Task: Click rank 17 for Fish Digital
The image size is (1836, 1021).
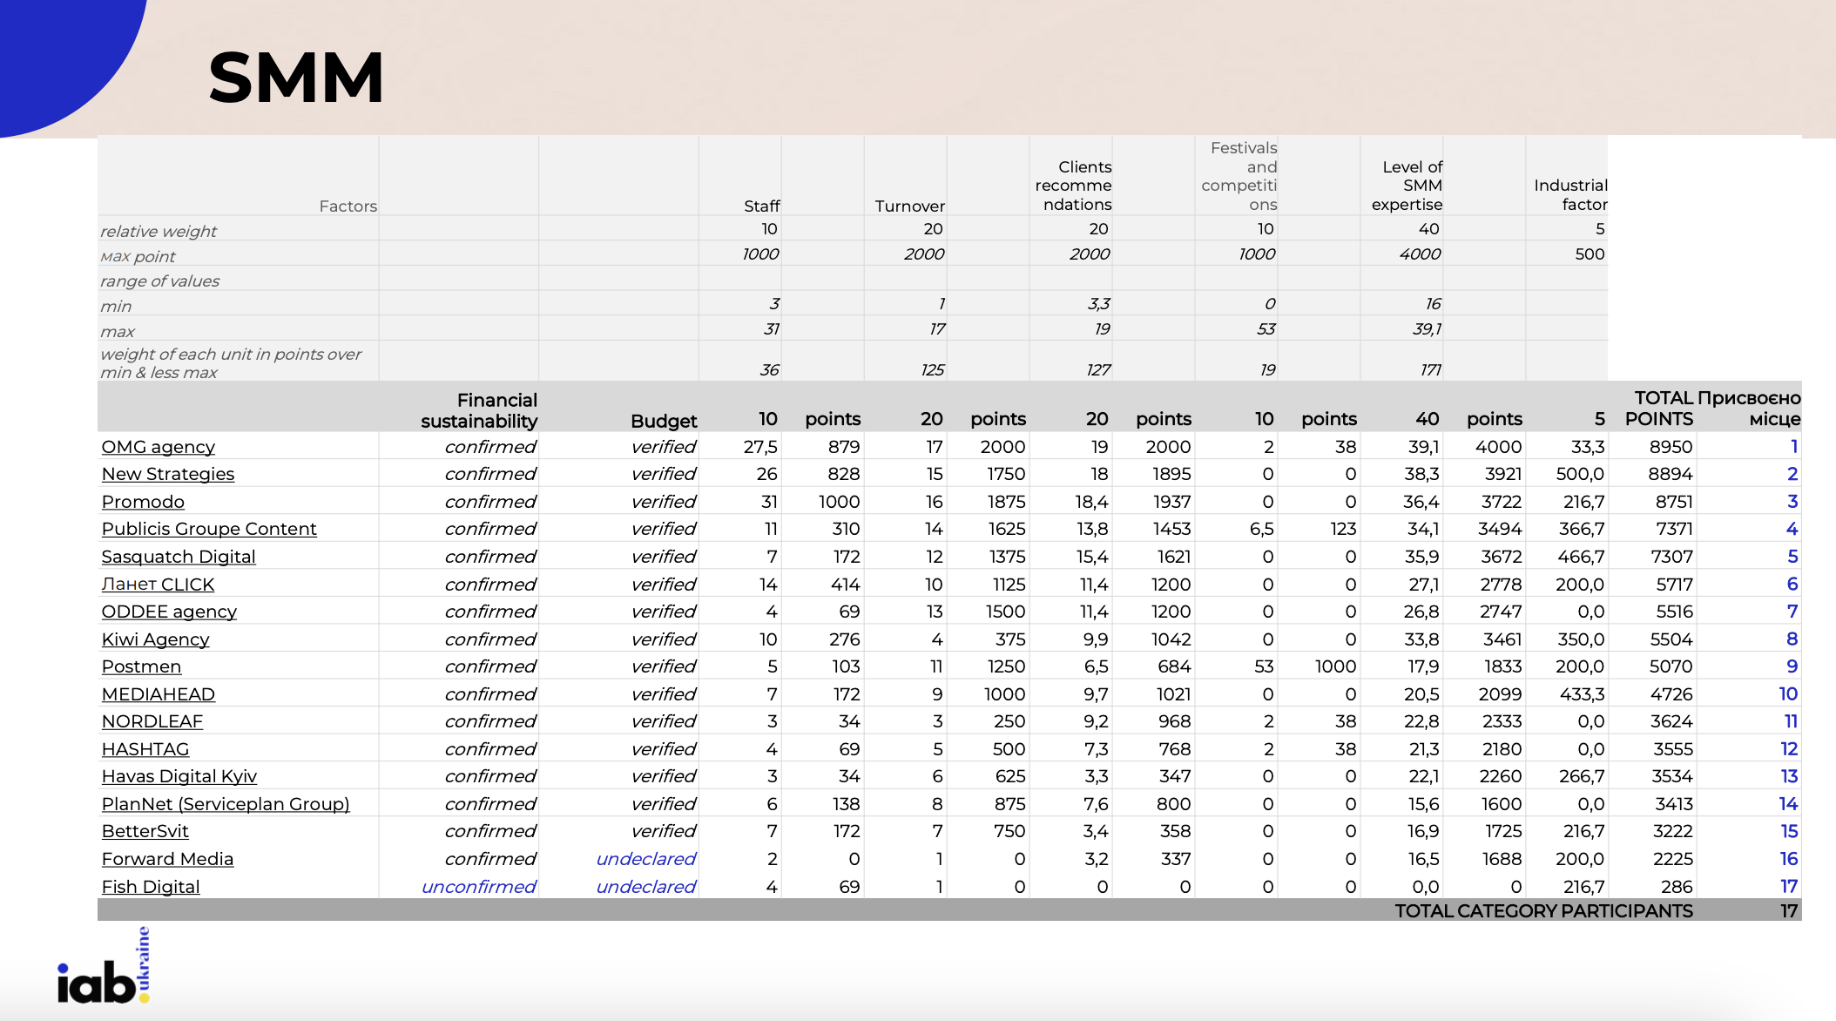Action: coord(1789,887)
